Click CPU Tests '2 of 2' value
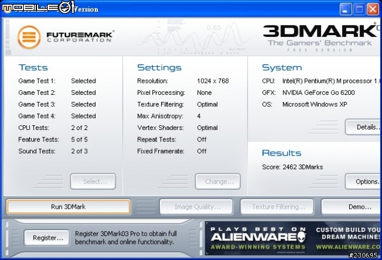 pos(79,128)
